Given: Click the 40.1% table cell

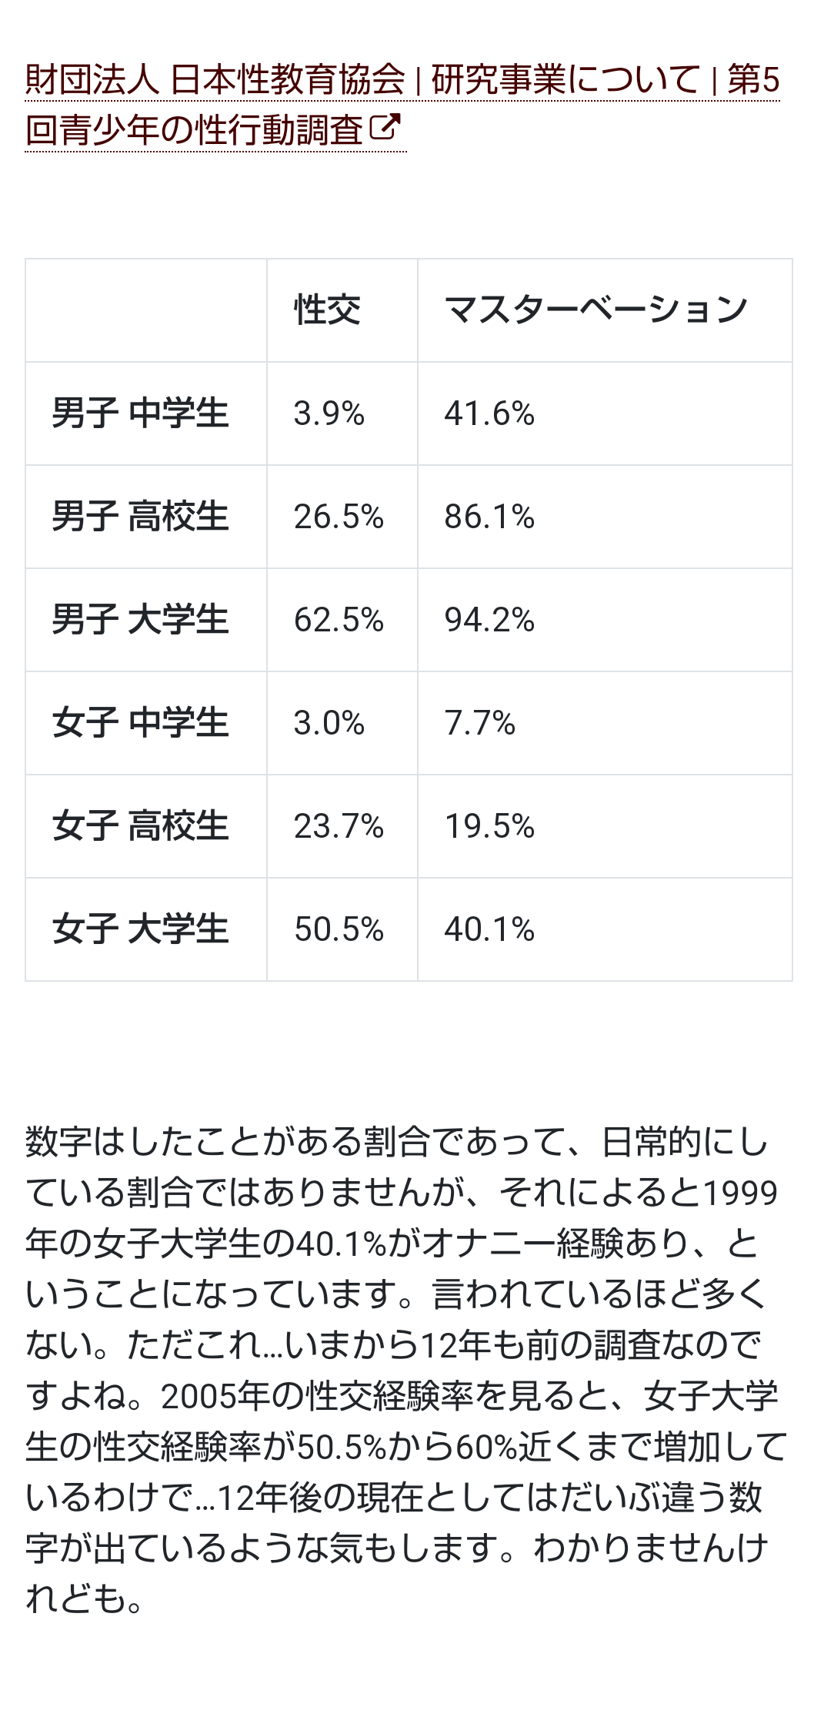Looking at the screenshot, I should (x=605, y=929).
